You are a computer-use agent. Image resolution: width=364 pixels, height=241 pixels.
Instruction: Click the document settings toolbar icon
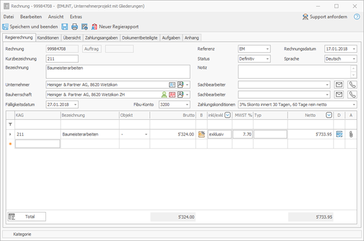click(x=84, y=27)
